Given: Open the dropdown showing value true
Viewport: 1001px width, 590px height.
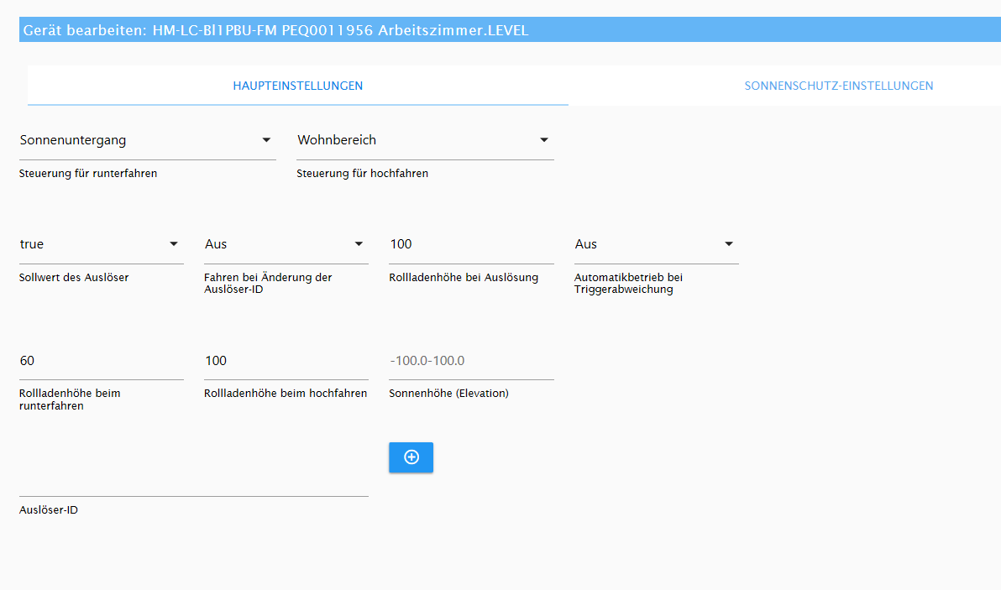Looking at the screenshot, I should click(101, 244).
